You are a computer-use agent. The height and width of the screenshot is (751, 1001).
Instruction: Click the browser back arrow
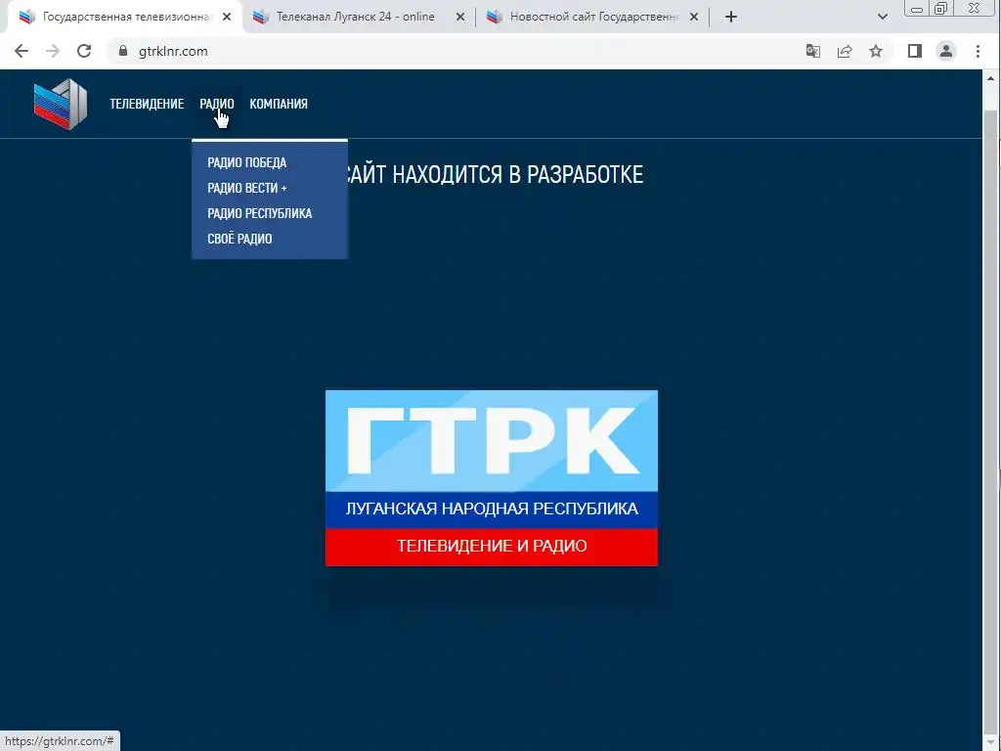point(22,51)
